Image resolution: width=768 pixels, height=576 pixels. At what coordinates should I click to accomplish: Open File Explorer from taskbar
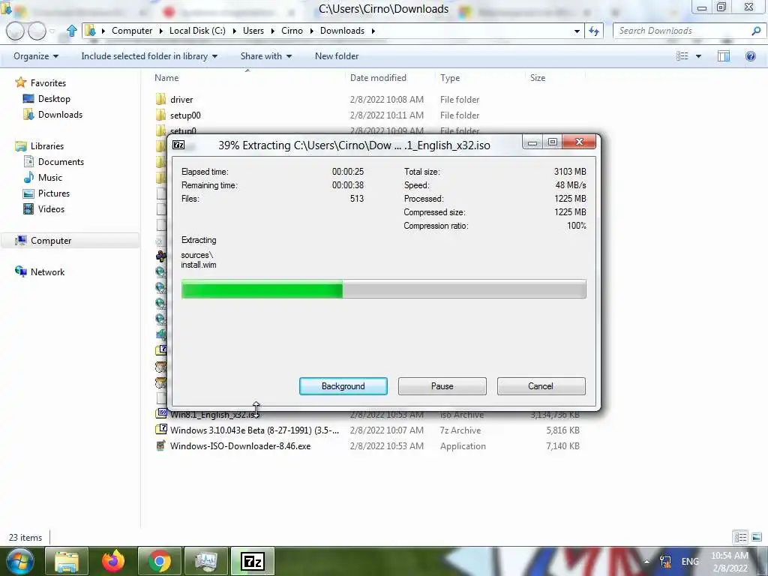click(67, 561)
